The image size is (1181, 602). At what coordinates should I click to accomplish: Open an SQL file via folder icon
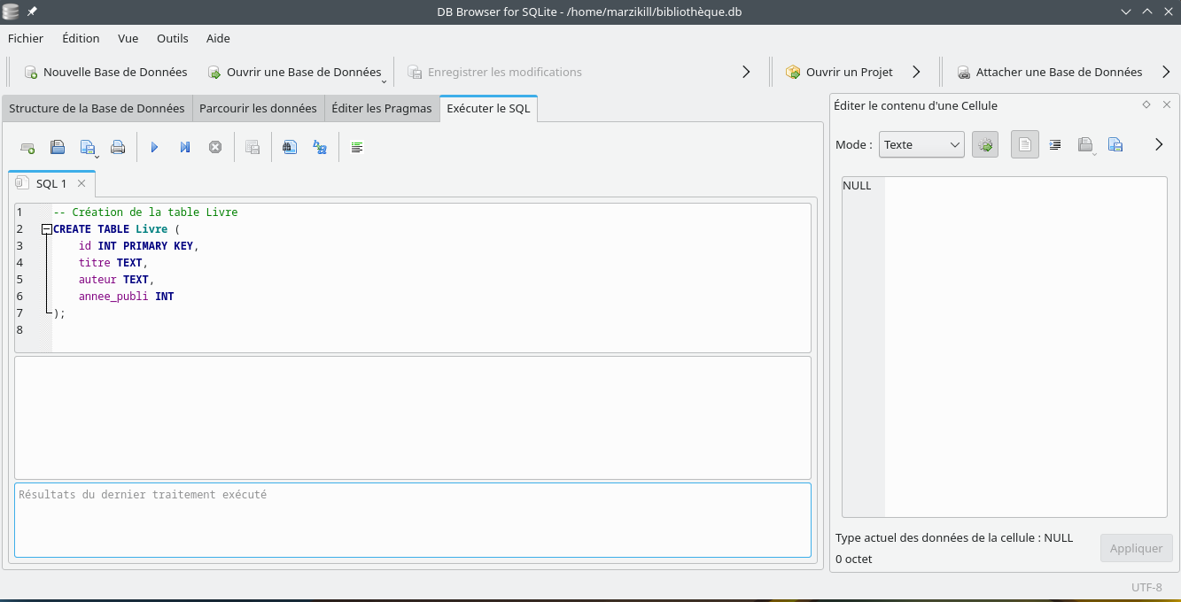(58, 148)
